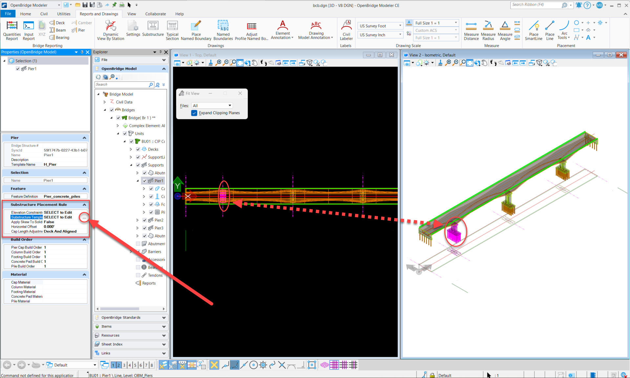The image size is (630, 378).
Task: Open the Collaborate ribbon tab
Action: click(156, 14)
